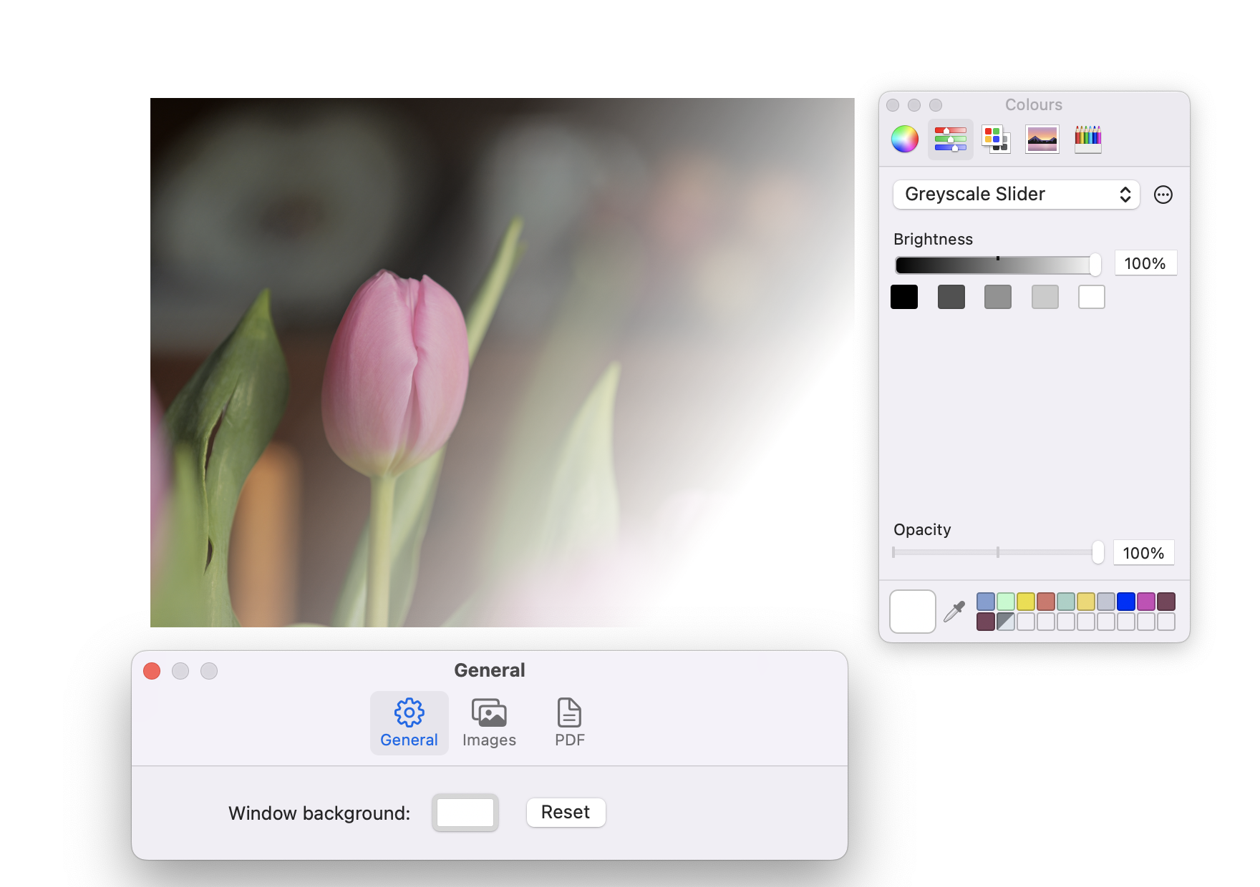Click the large current colour well
This screenshot has width=1260, height=887.
coord(913,612)
